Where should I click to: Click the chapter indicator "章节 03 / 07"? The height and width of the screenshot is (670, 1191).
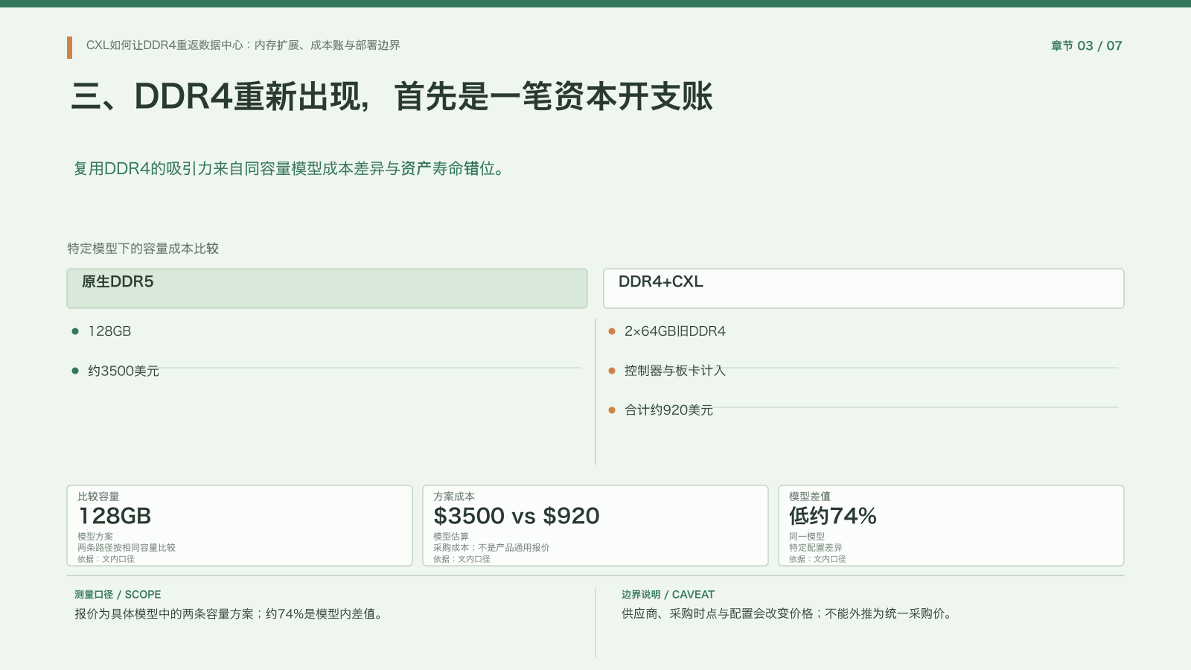[x=1086, y=46]
